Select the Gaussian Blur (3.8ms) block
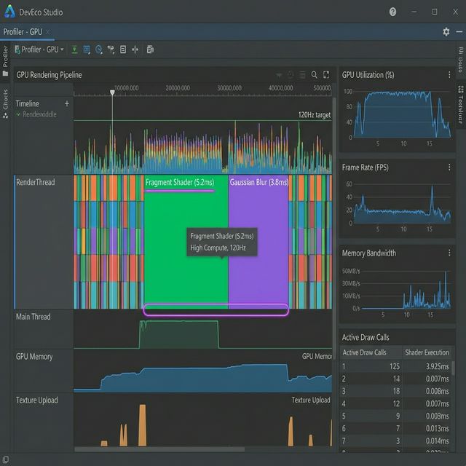This screenshot has width=466, height=466. point(258,242)
